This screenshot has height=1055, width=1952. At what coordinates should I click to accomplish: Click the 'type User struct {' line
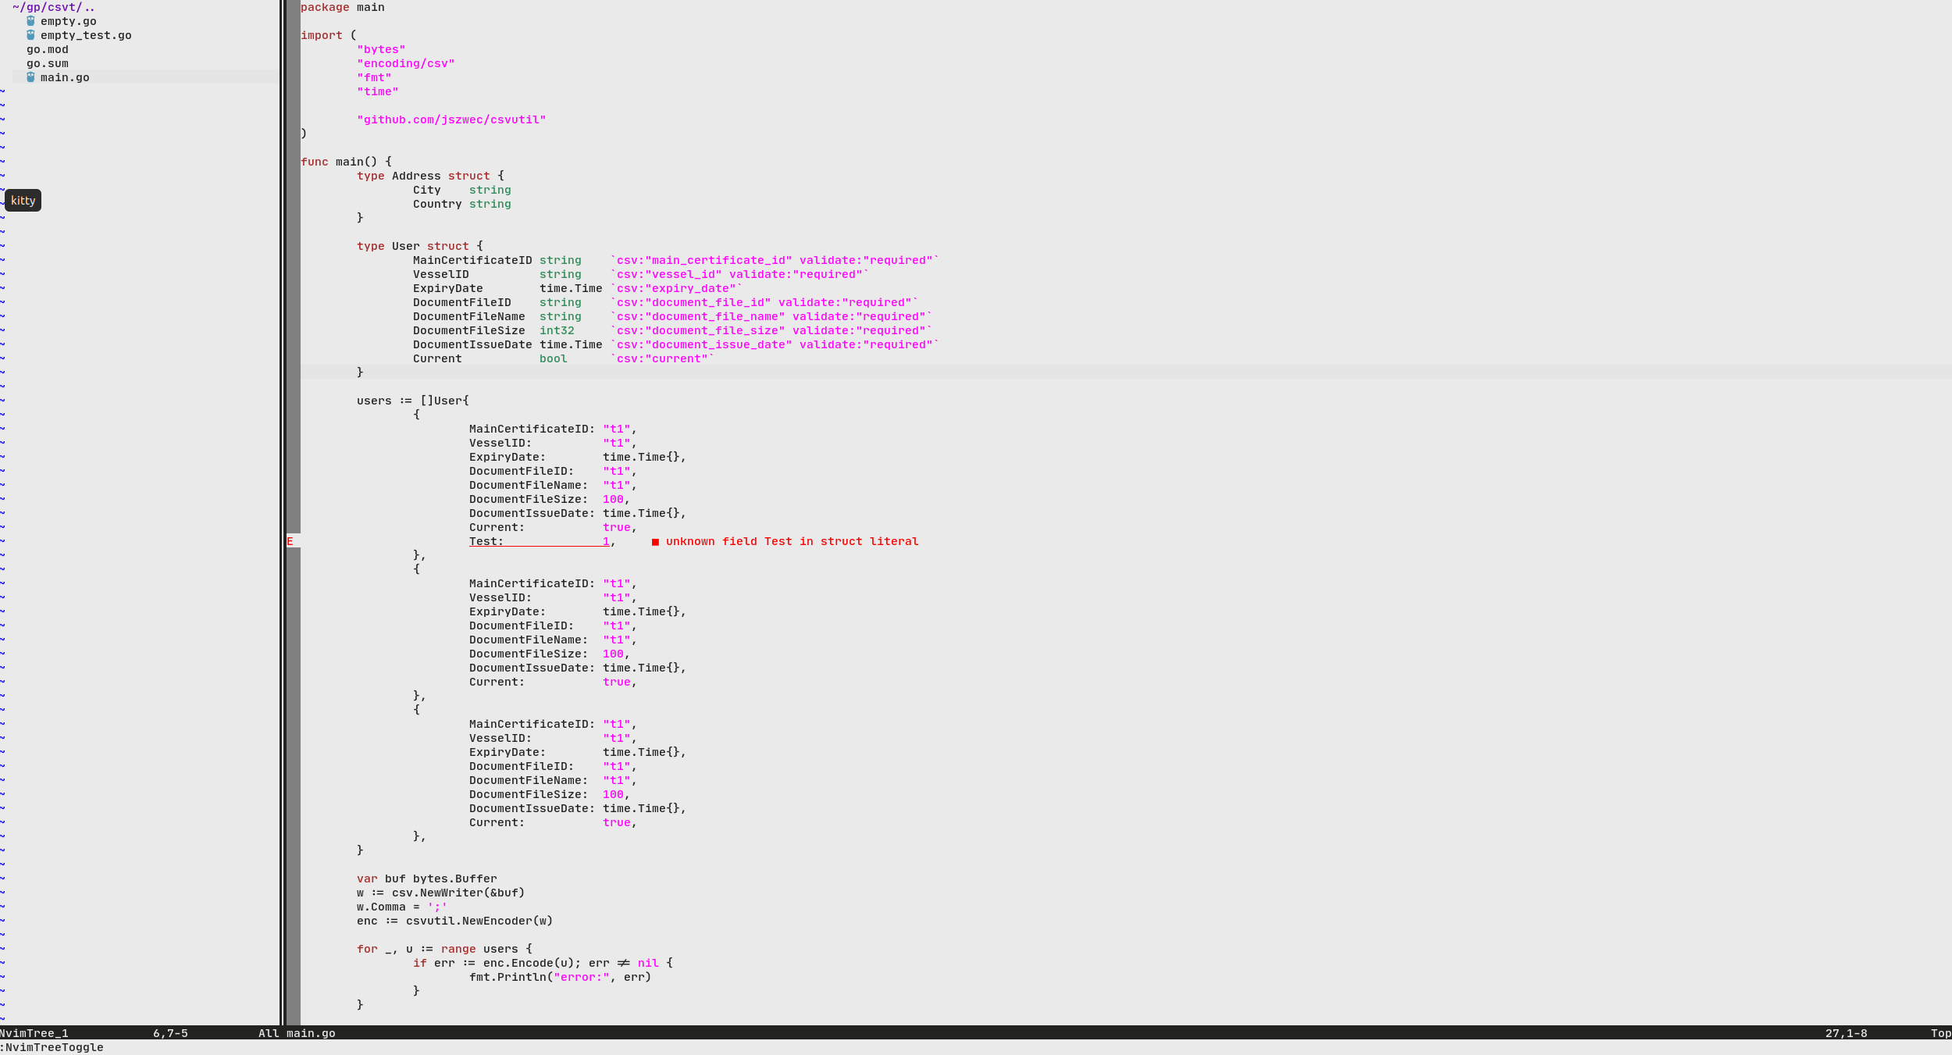click(x=420, y=246)
